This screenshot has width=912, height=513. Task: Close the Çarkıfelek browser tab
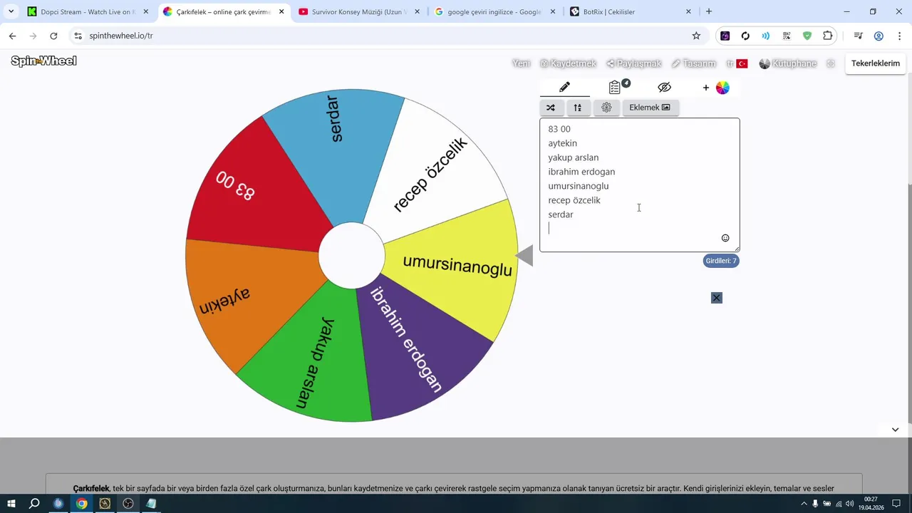[281, 12]
